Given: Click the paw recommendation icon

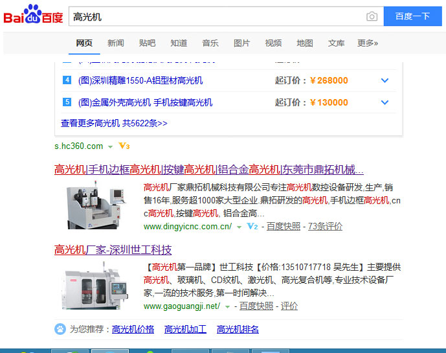Looking at the screenshot, I should (x=60, y=329).
